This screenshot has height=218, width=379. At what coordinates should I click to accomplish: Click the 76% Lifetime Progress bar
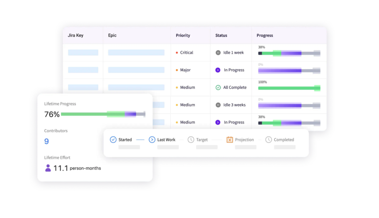click(103, 114)
